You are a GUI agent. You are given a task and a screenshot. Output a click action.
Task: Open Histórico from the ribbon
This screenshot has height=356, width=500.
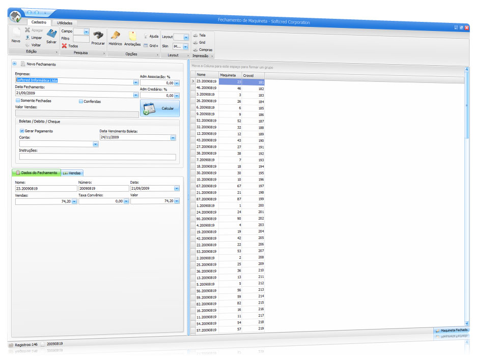(116, 36)
